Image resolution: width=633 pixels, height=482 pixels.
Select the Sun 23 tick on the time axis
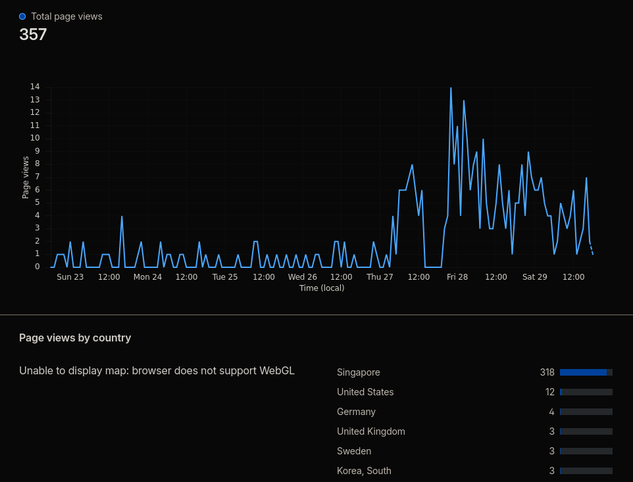(x=70, y=277)
